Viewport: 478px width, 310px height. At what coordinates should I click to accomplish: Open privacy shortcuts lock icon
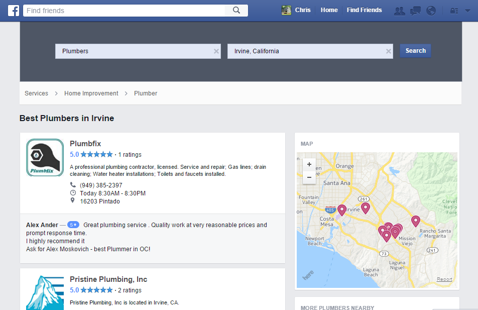click(x=454, y=11)
